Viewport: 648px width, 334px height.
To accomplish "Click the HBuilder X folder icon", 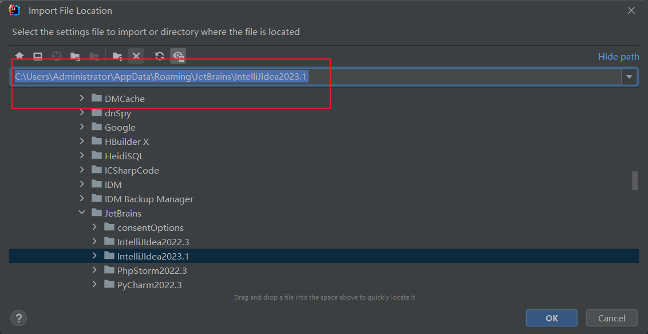I will coord(97,142).
